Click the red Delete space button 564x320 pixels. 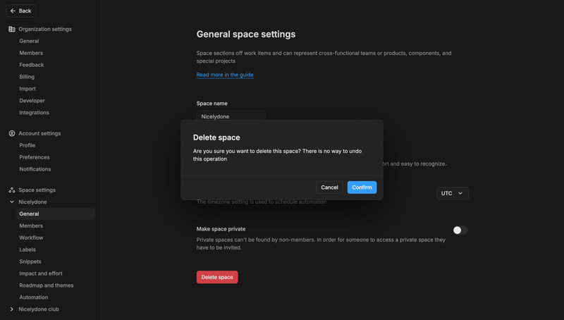[217, 277]
